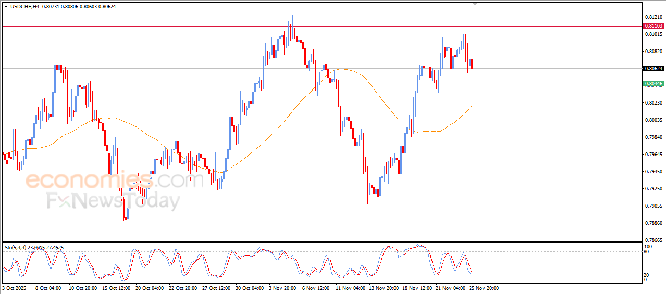Click the chart shift triangle marker at top
The height and width of the screenshot is (295, 667).
[x=475, y=3]
